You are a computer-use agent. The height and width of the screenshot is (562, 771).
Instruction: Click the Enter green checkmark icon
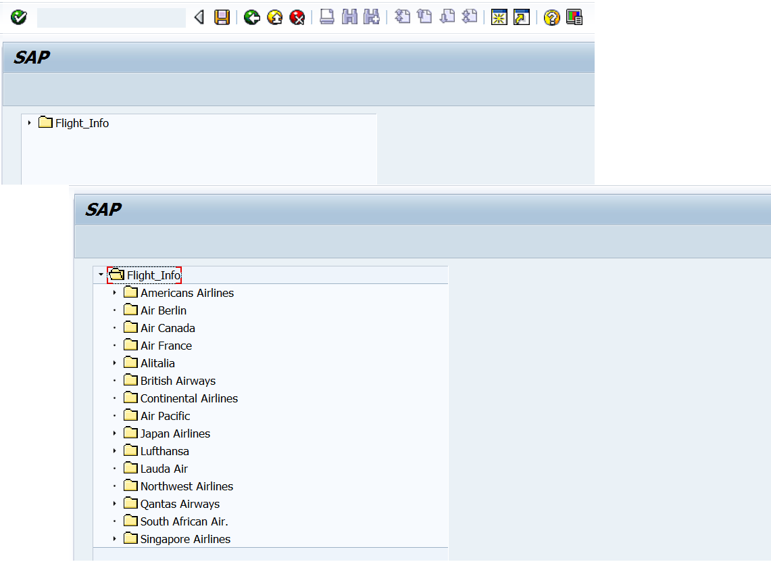pyautogui.click(x=18, y=17)
